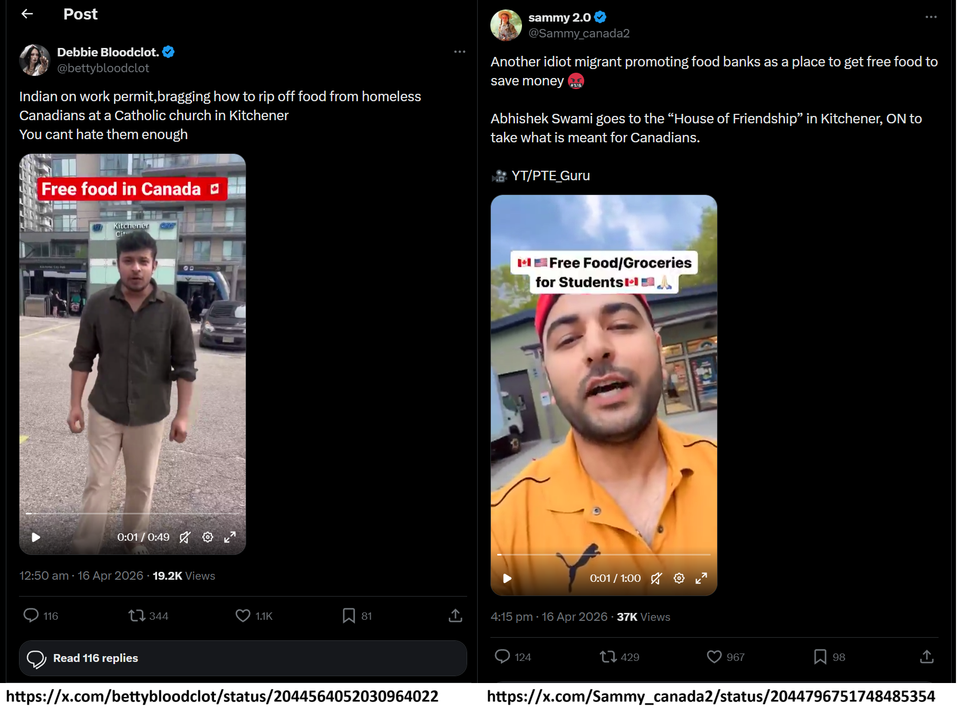Play the Free Food/Groceries for Students video
Viewport: 958px width, 712px height.
pos(507,578)
